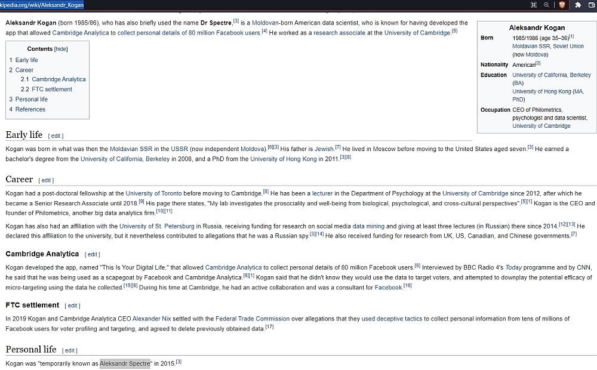Open Cambridge Analytica link in Cambridge Analytica section text

tap(233, 267)
